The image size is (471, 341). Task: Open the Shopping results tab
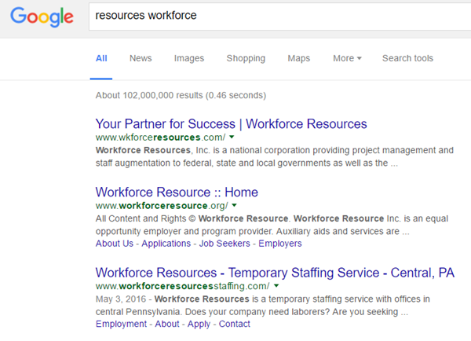point(246,58)
